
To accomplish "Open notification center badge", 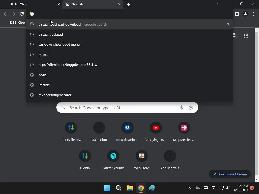I will (252, 188).
